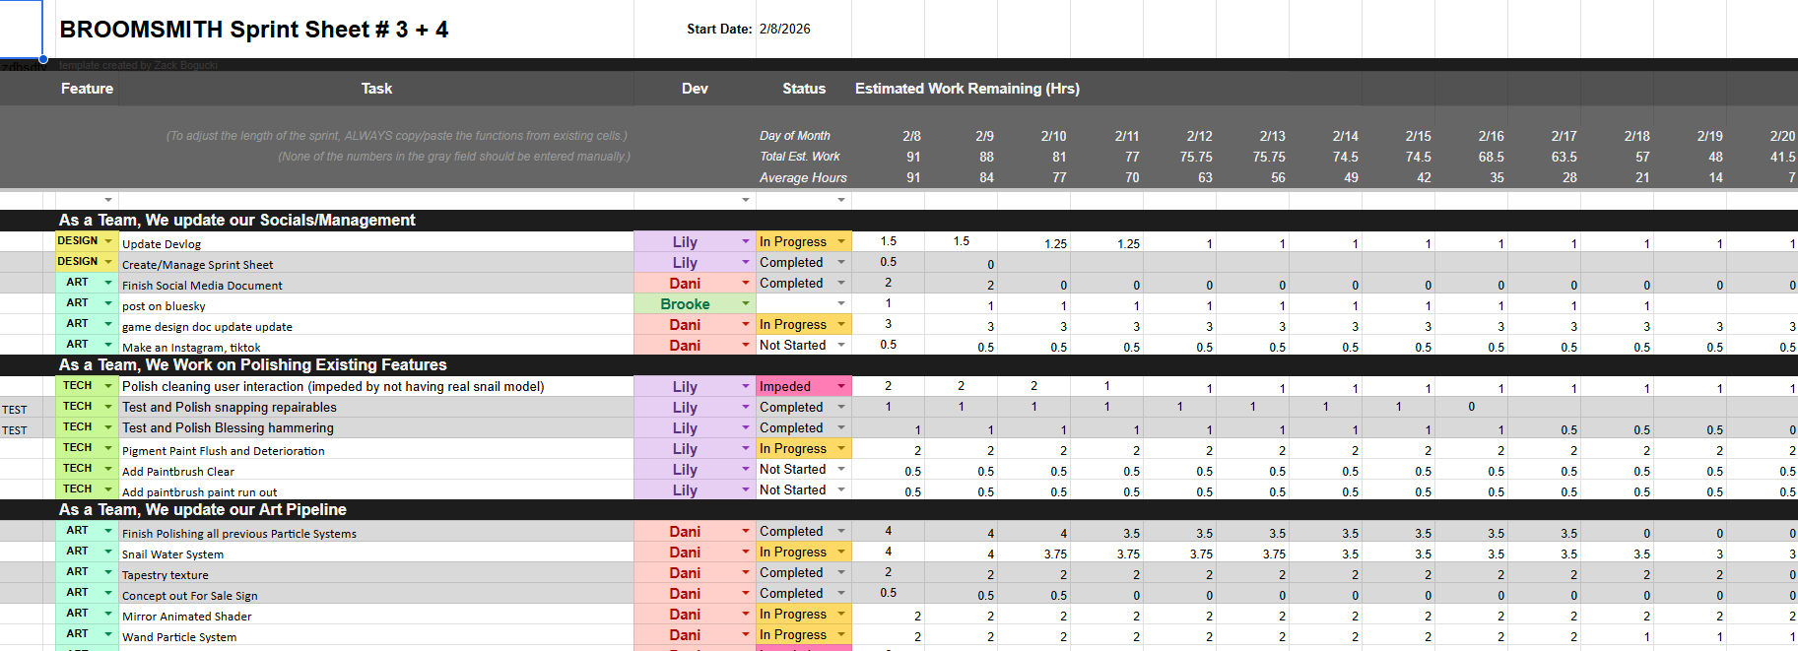Open Completed status dropdown for Create/Manage Sprint Sheet
The height and width of the screenshot is (651, 1798).
point(841,262)
